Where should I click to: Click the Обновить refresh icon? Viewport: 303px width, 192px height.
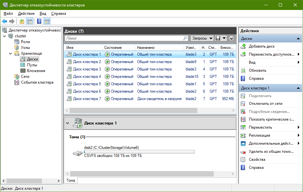point(243,70)
